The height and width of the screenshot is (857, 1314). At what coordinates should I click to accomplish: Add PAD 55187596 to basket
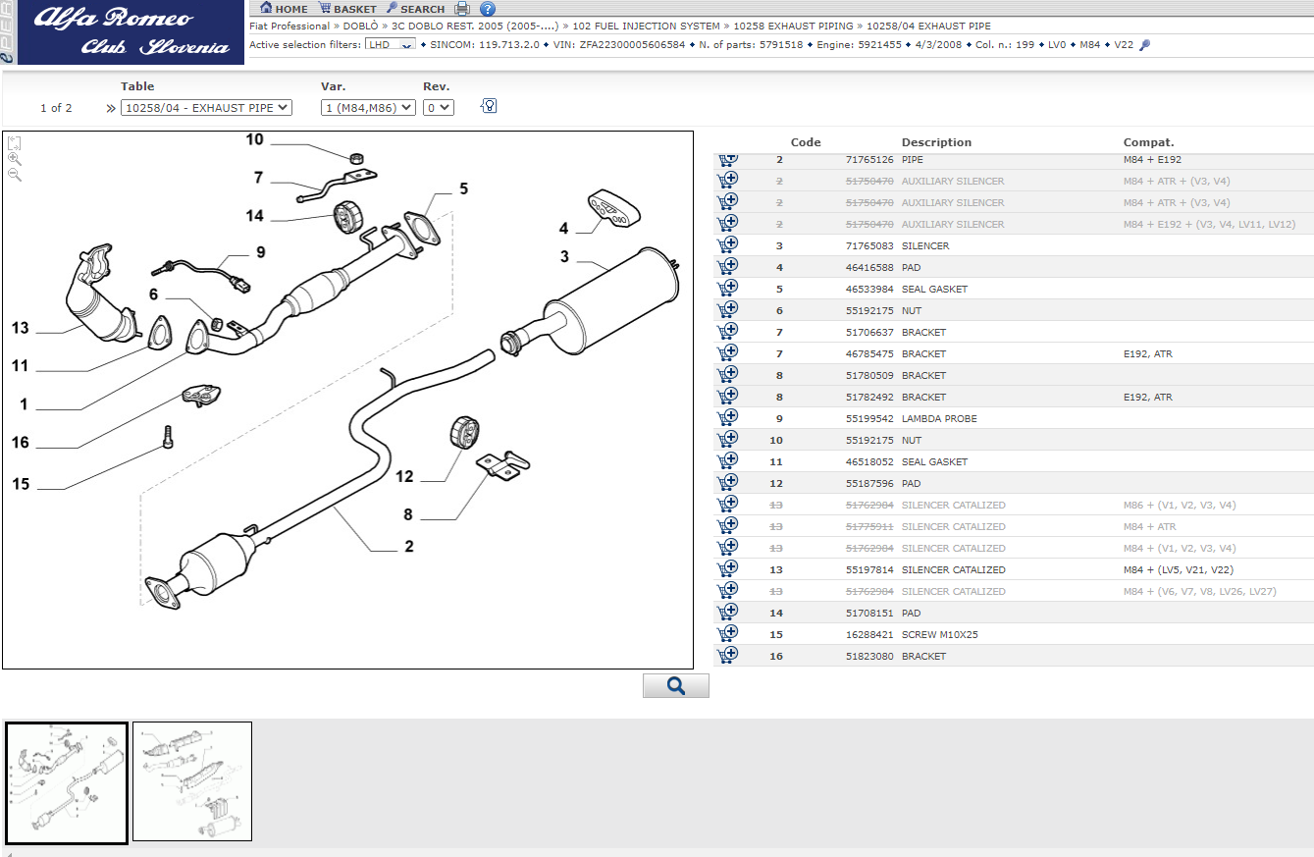pos(728,483)
